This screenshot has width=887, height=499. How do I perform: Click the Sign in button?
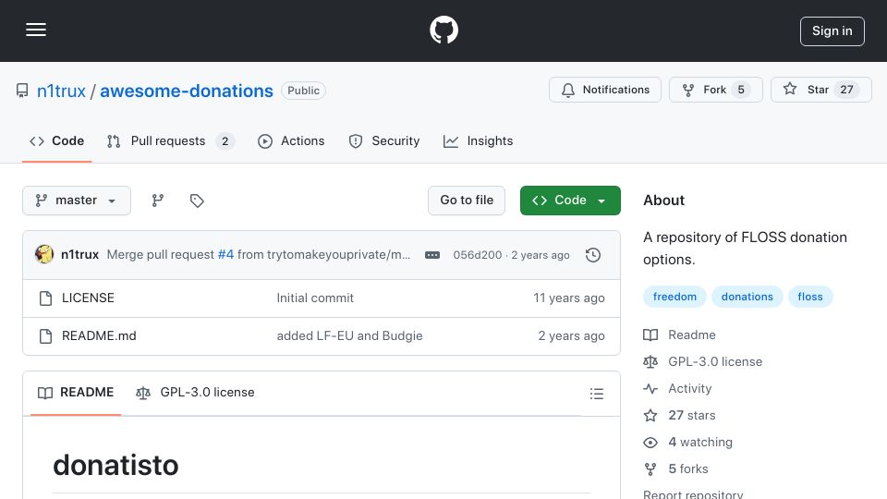(832, 31)
